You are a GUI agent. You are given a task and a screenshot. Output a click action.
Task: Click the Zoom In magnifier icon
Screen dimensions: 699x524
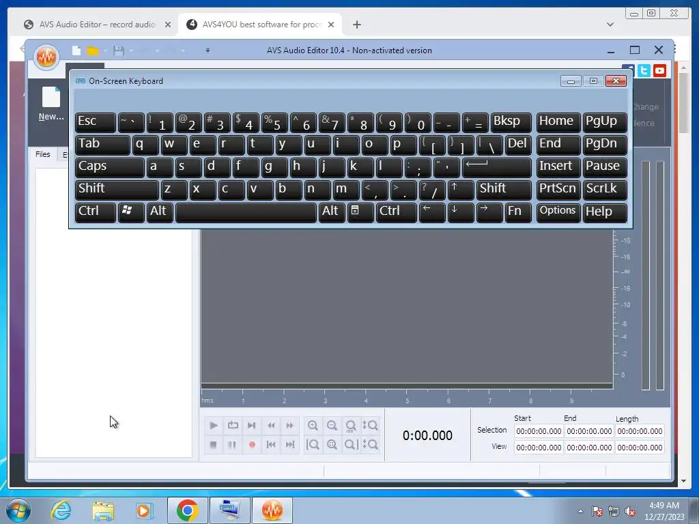313,426
